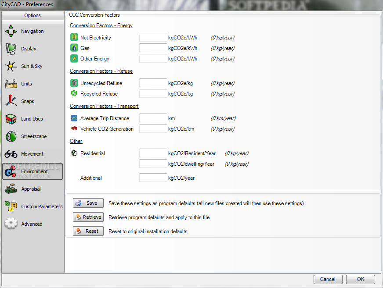
Task: Click the Average Trip Distance icon
Action: (x=74, y=118)
